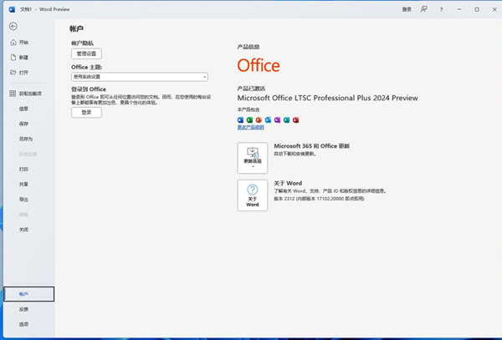Open Feedback (反馈) in sidebar
This screenshot has height=340, width=502.
tap(23, 309)
